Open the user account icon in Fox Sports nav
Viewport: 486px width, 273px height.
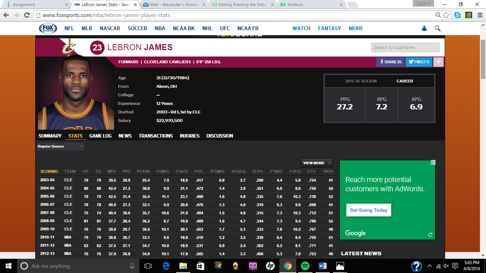424,28
